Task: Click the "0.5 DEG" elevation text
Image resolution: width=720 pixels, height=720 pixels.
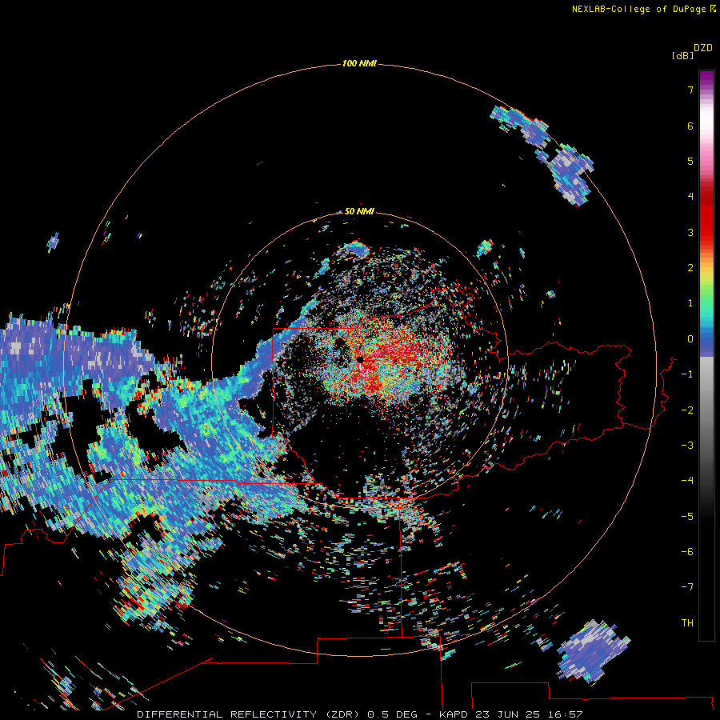Action: (393, 714)
